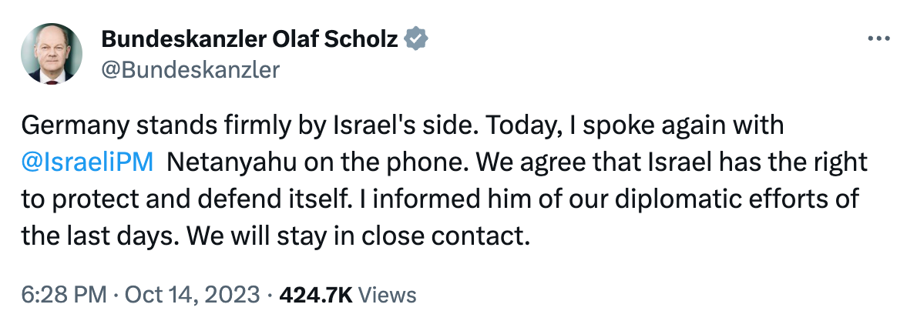Click the 6:28 PM timestamp
The height and width of the screenshot is (331, 917).
(x=55, y=294)
